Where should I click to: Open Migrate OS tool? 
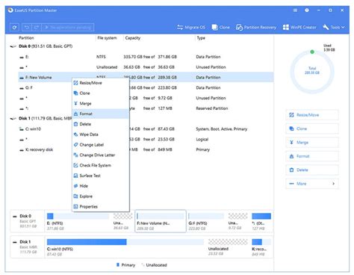coord(191,27)
